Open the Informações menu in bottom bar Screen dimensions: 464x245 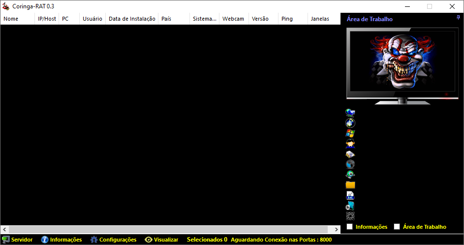pyautogui.click(x=61, y=240)
